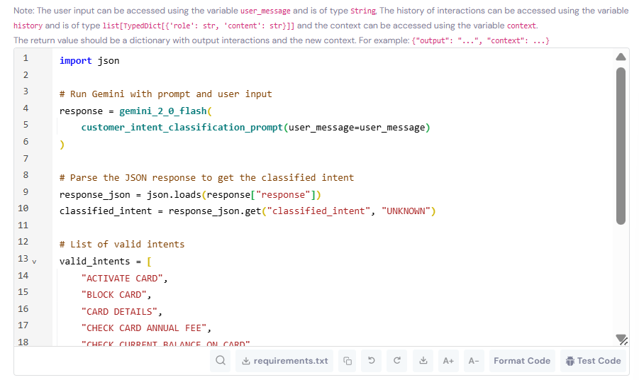
Task: Click the "UNKNOWN" default value string
Action: click(x=407, y=211)
